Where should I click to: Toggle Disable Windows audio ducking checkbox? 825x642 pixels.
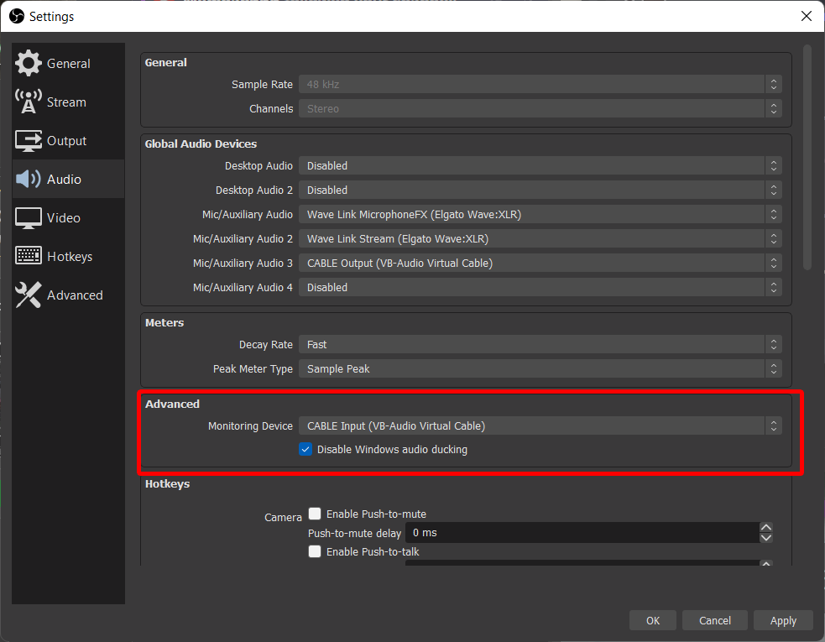[x=305, y=450]
